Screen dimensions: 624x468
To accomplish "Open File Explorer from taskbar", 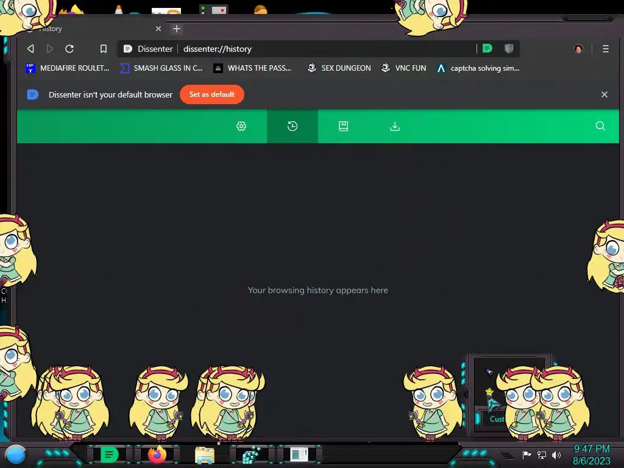I will tap(205, 455).
